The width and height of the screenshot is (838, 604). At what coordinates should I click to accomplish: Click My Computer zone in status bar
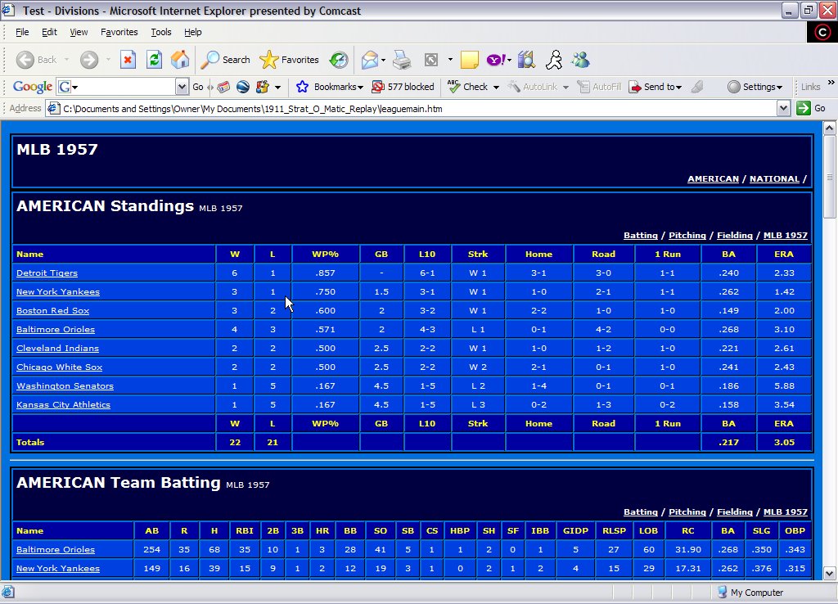click(750, 593)
